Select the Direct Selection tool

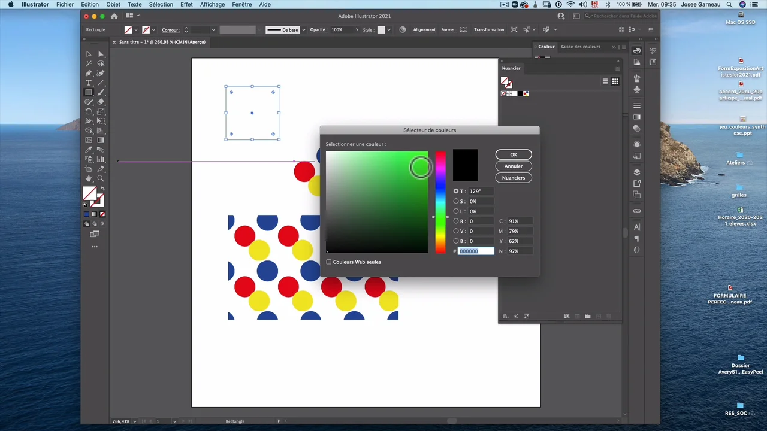point(101,54)
